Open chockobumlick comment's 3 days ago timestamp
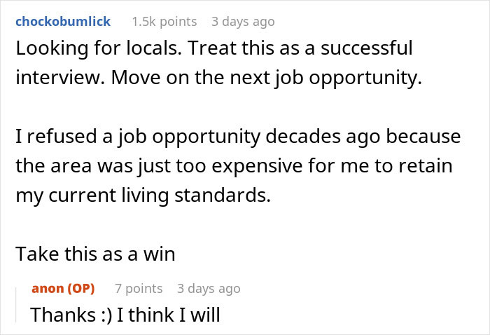This screenshot has height=335, width=490. [243, 22]
